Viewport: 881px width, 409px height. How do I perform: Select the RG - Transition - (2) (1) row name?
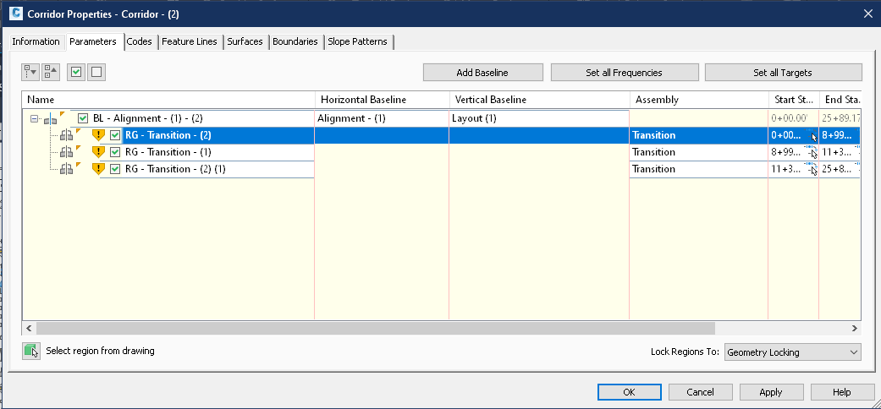175,169
